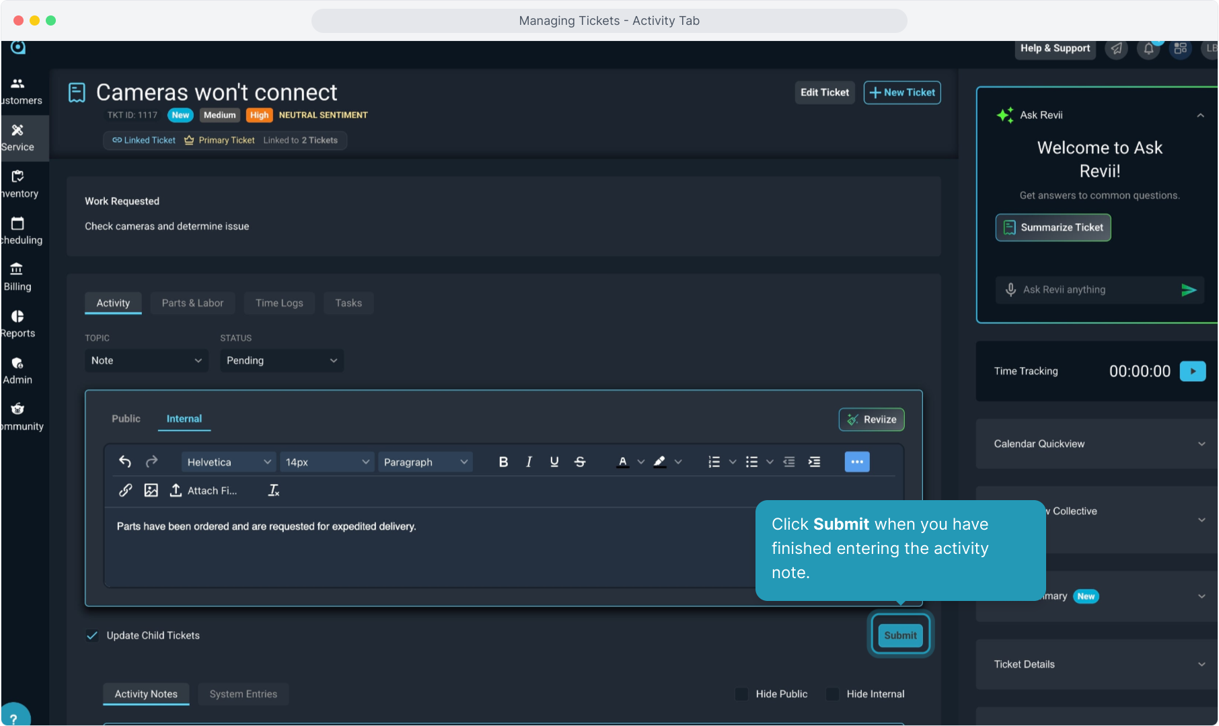Enable the Hide Internal checkbox
Viewport: 1219px width, 726px height.
point(832,694)
